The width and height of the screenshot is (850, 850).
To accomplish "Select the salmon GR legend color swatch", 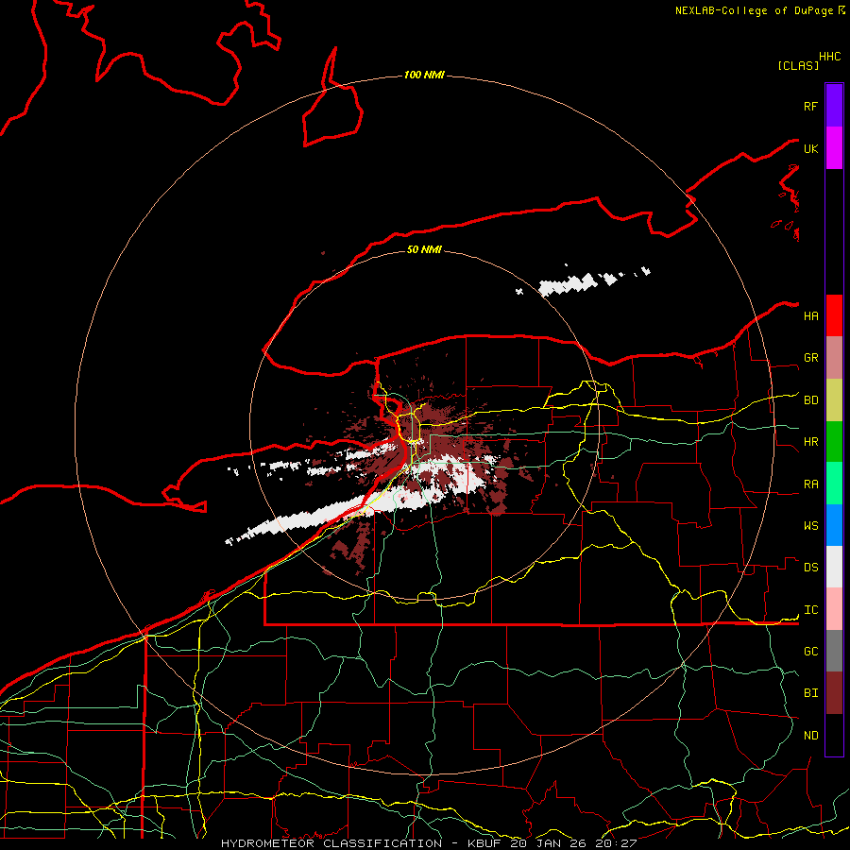I will 834,358.
